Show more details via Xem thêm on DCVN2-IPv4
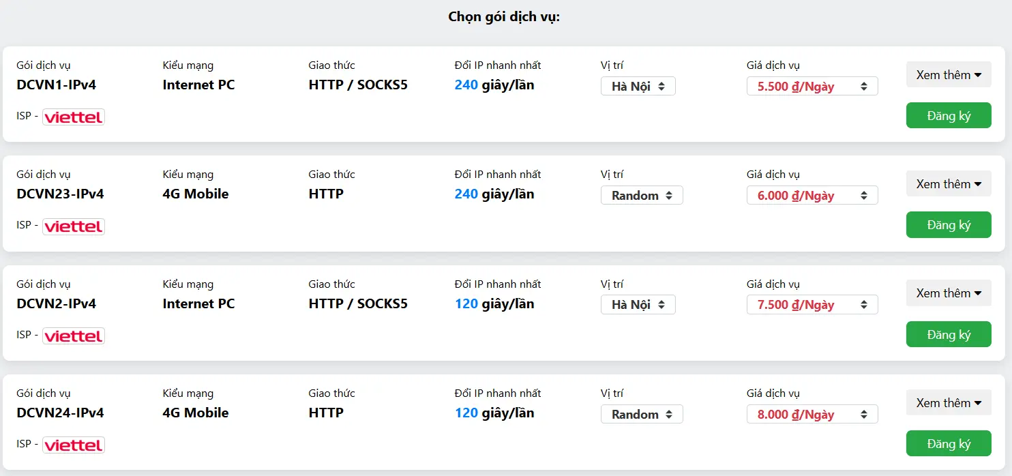This screenshot has height=476, width=1012. coord(948,293)
